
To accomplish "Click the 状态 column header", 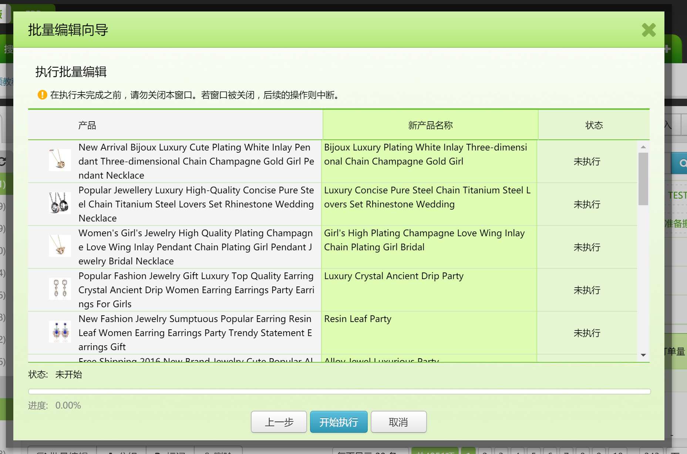I will pyautogui.click(x=594, y=125).
